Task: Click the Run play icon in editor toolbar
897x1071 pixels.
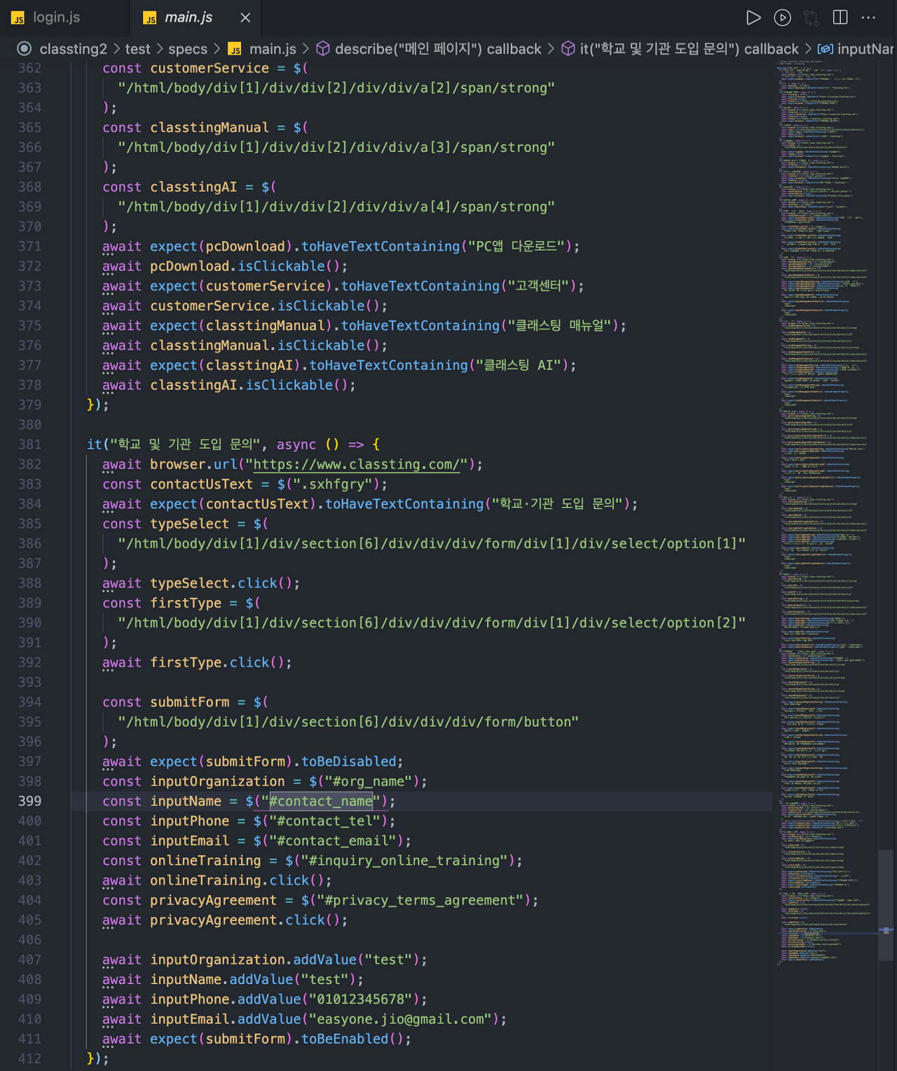Action: tap(753, 18)
